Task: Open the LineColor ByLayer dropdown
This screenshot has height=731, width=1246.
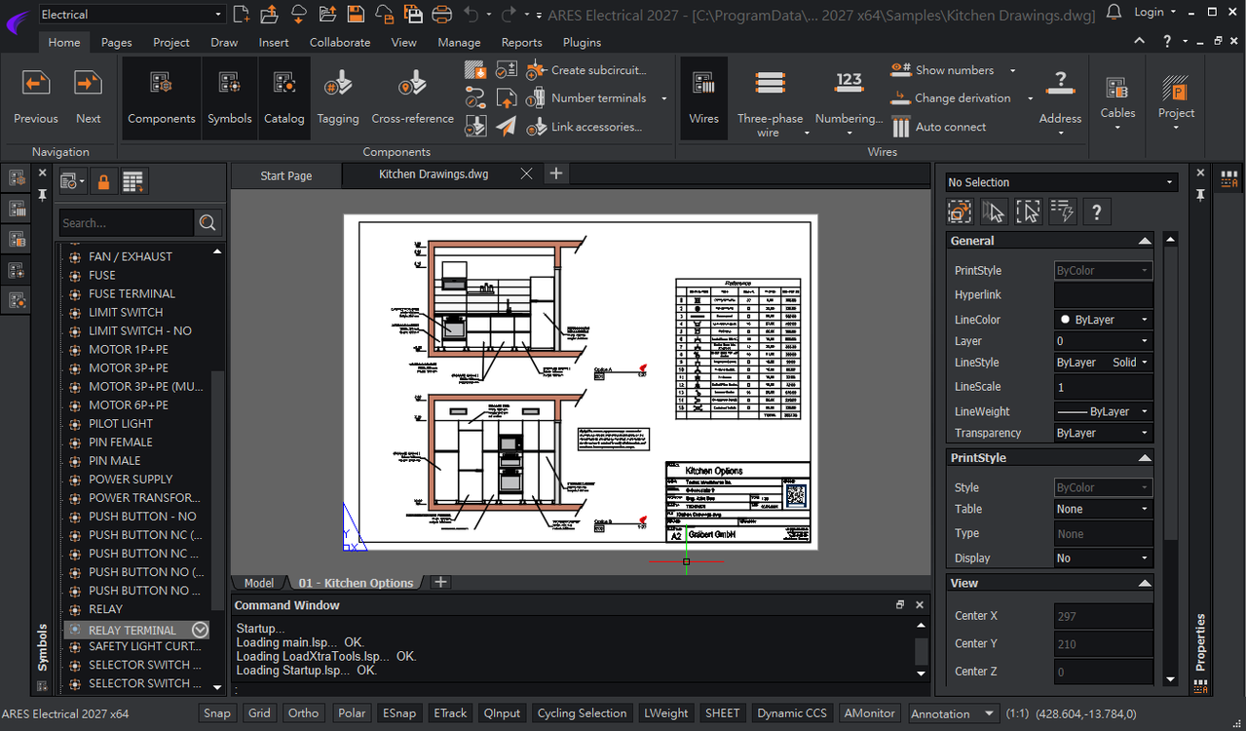Action: pyautogui.click(x=1103, y=320)
